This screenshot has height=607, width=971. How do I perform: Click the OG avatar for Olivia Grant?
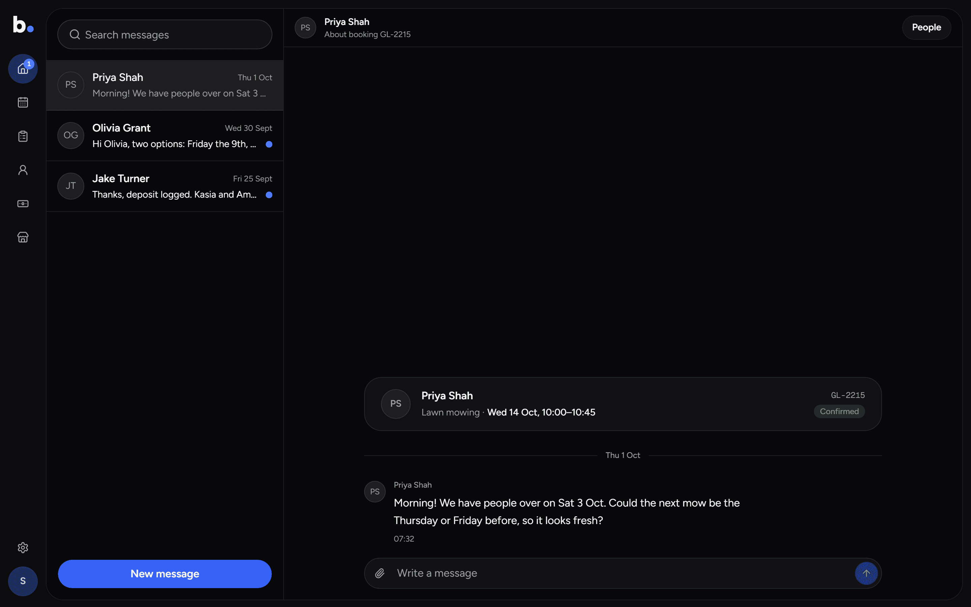tap(70, 135)
